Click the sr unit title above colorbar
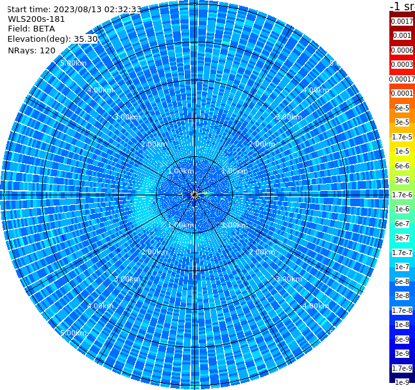The height and width of the screenshot is (390, 415). [402, 6]
